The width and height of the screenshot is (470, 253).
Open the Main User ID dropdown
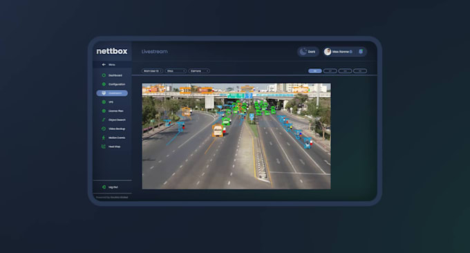tap(152, 71)
